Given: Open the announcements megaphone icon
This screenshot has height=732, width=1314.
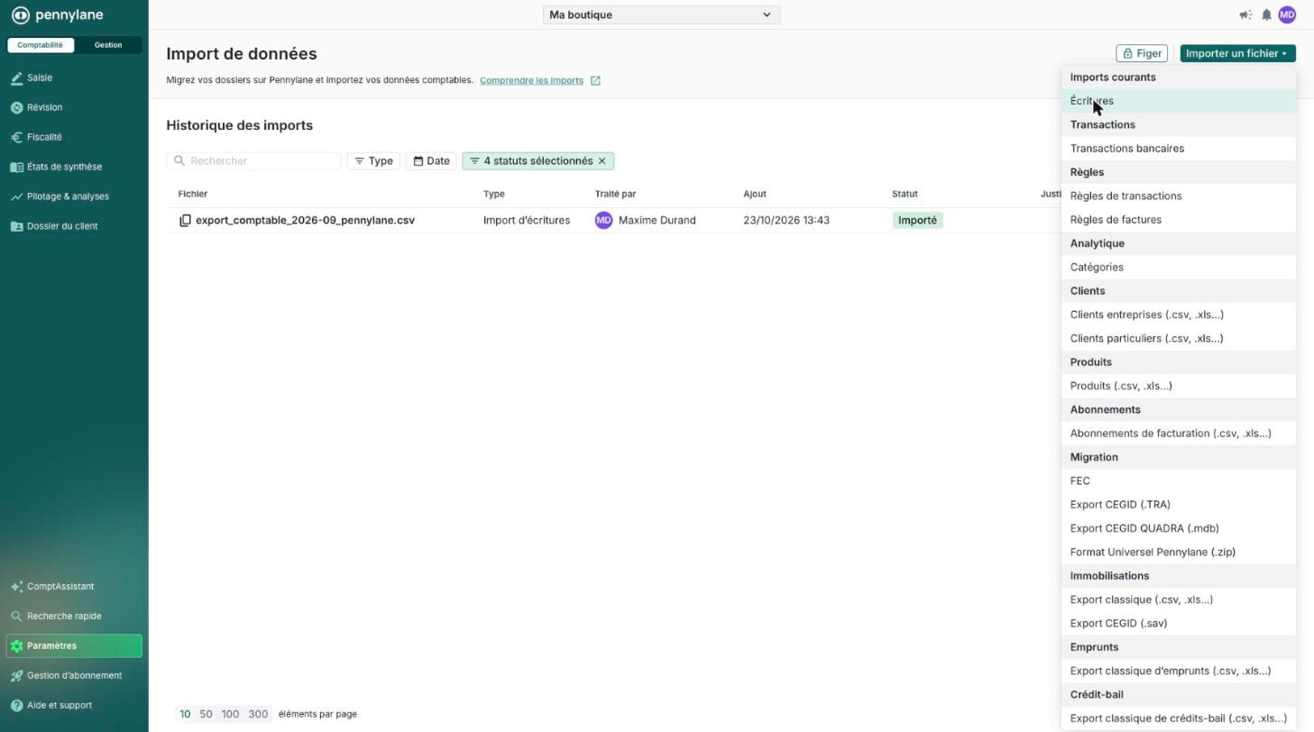Looking at the screenshot, I should pyautogui.click(x=1245, y=14).
